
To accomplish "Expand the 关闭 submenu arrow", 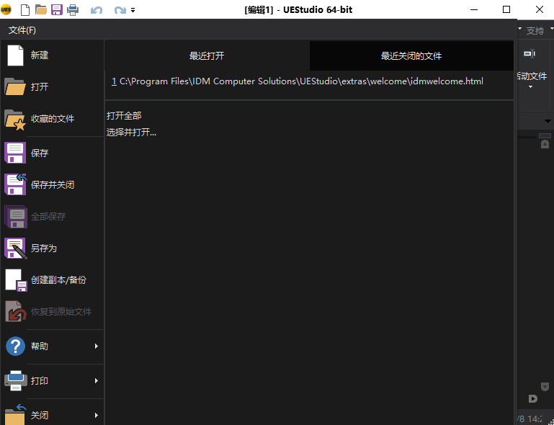I will pos(97,416).
